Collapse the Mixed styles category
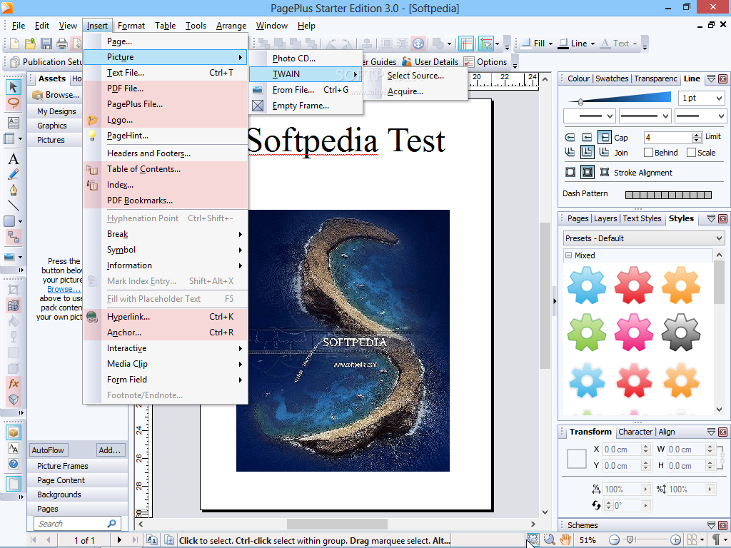 (x=568, y=255)
